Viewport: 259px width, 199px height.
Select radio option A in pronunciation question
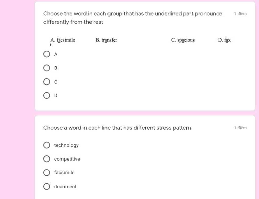coord(47,54)
